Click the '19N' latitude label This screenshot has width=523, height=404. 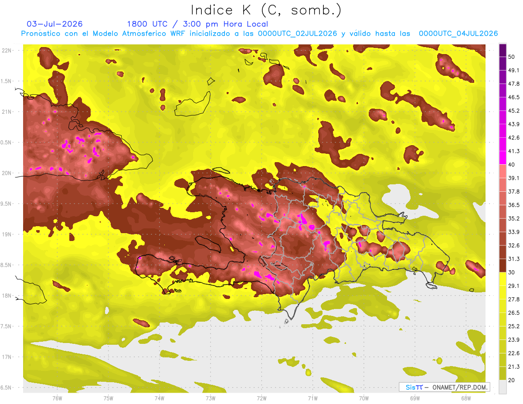7,234
